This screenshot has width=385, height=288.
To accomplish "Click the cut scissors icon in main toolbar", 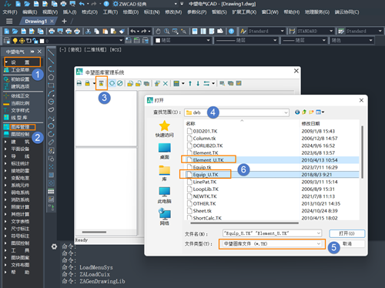I will pyautogui.click(x=88, y=32).
